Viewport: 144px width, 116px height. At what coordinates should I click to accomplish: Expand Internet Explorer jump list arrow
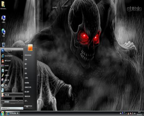click(22, 56)
